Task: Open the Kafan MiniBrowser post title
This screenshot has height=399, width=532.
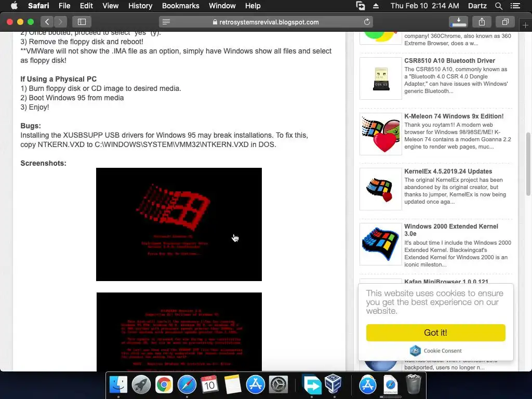Action: coord(446,281)
